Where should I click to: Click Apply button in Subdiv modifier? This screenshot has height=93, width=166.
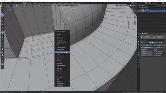click(147, 45)
